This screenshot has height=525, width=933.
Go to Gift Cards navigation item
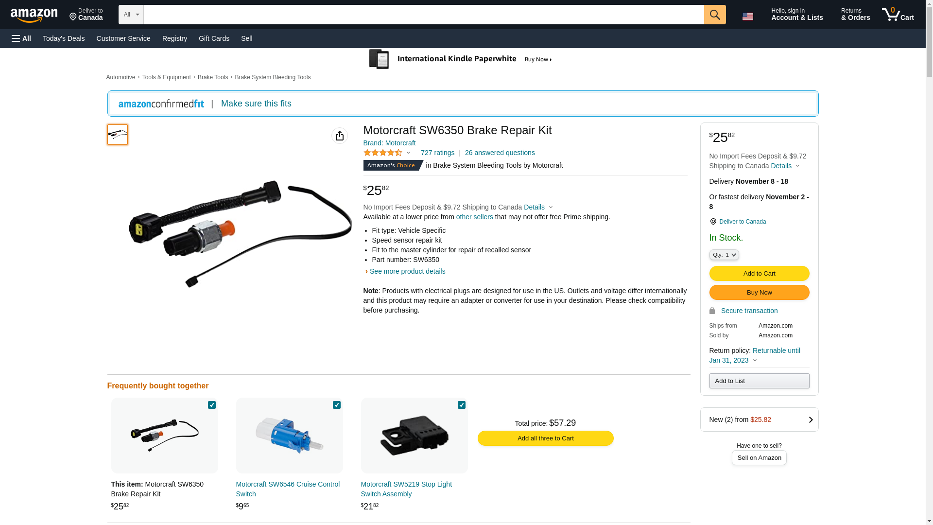point(214,38)
